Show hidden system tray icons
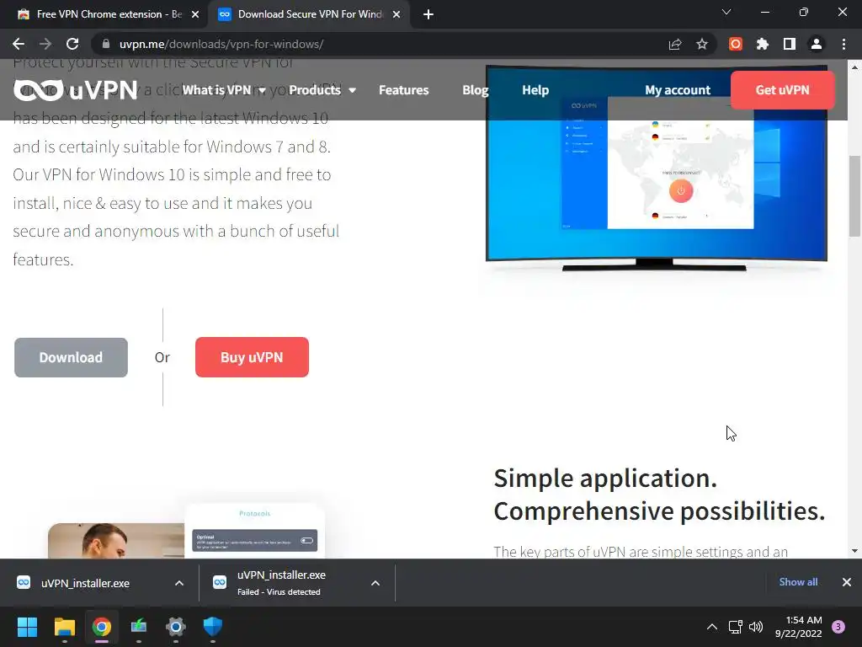 tap(712, 627)
